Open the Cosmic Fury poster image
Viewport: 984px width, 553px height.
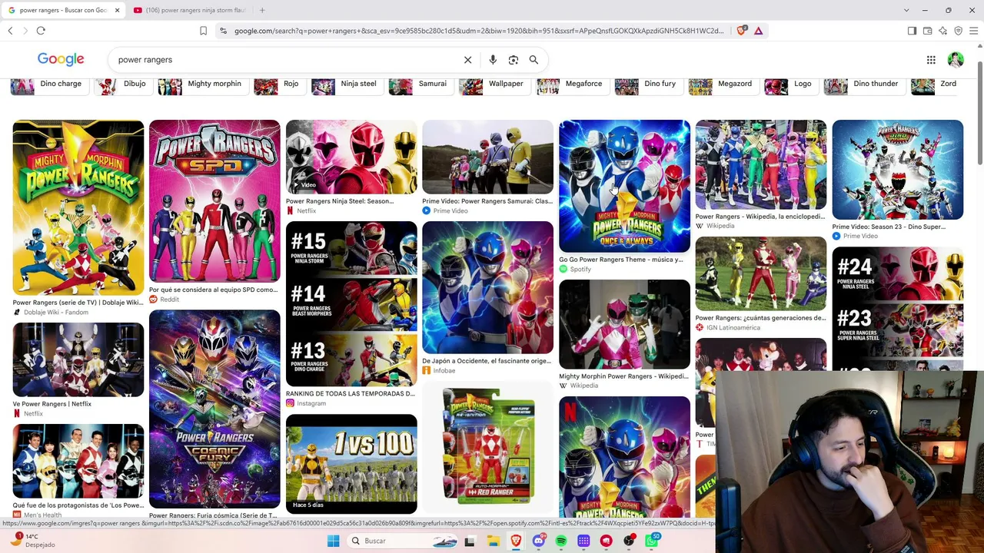click(x=214, y=409)
